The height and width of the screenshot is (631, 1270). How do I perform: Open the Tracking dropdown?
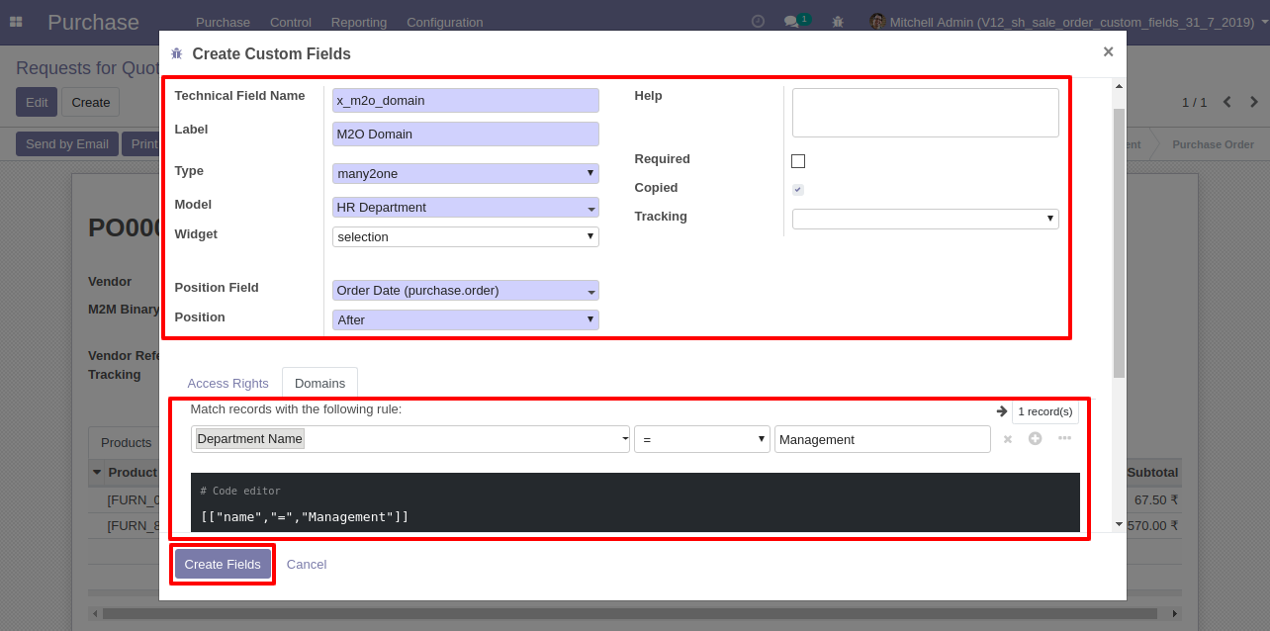925,219
